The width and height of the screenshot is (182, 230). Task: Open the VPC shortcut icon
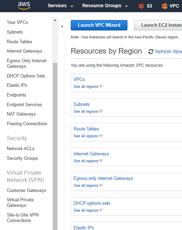pyautogui.click(x=164, y=6)
